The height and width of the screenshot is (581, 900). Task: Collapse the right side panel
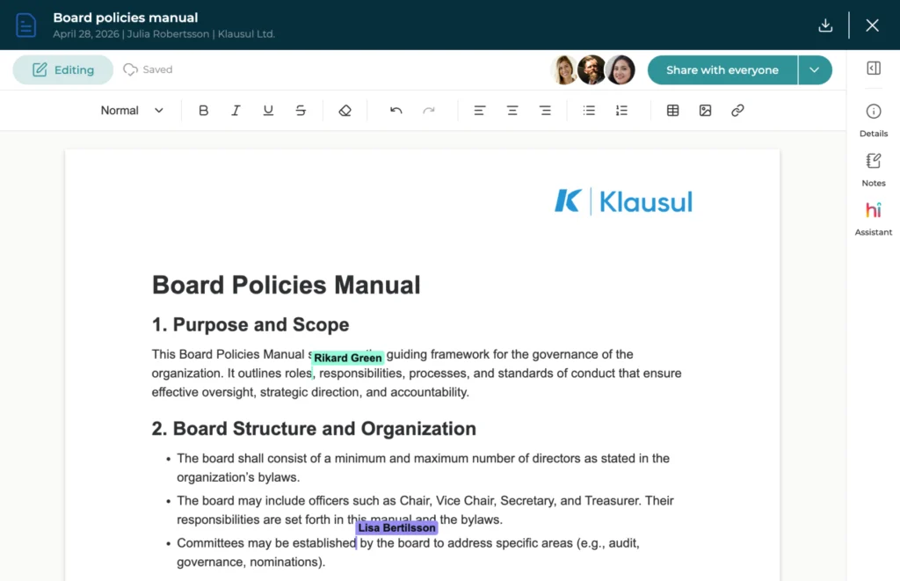coord(874,69)
